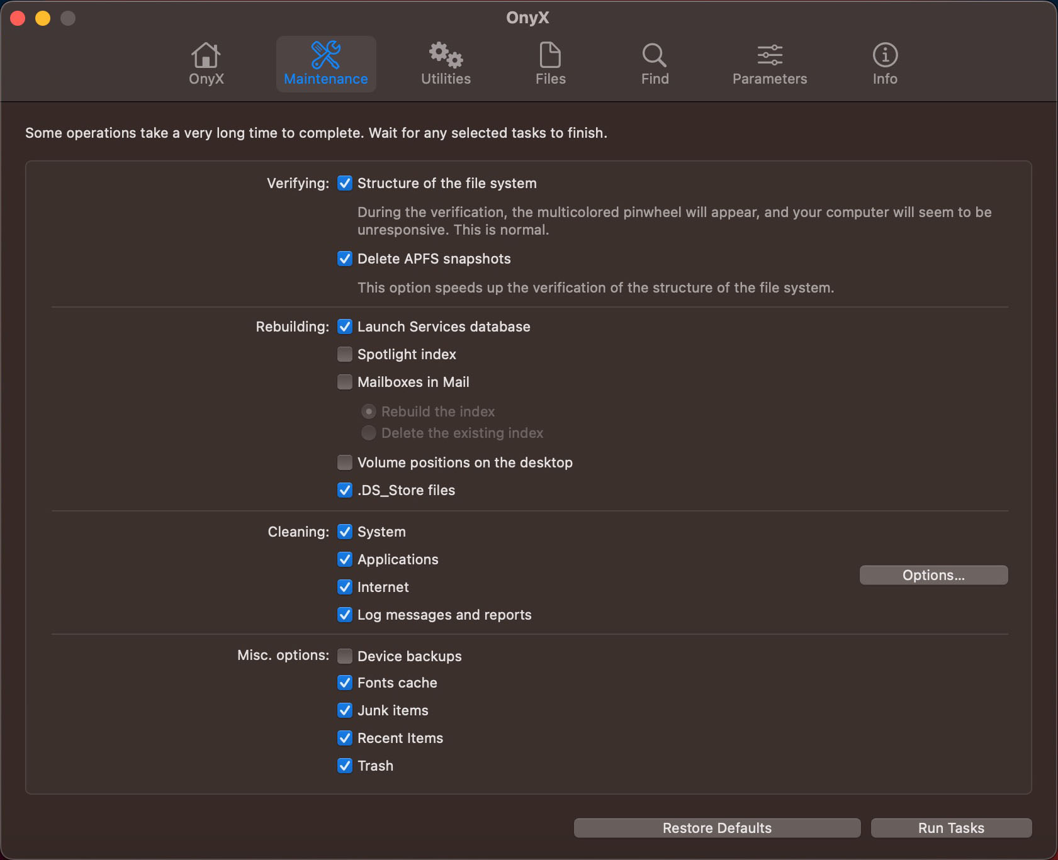Uncheck Recent Items option
The height and width of the screenshot is (860, 1058).
[x=345, y=738]
